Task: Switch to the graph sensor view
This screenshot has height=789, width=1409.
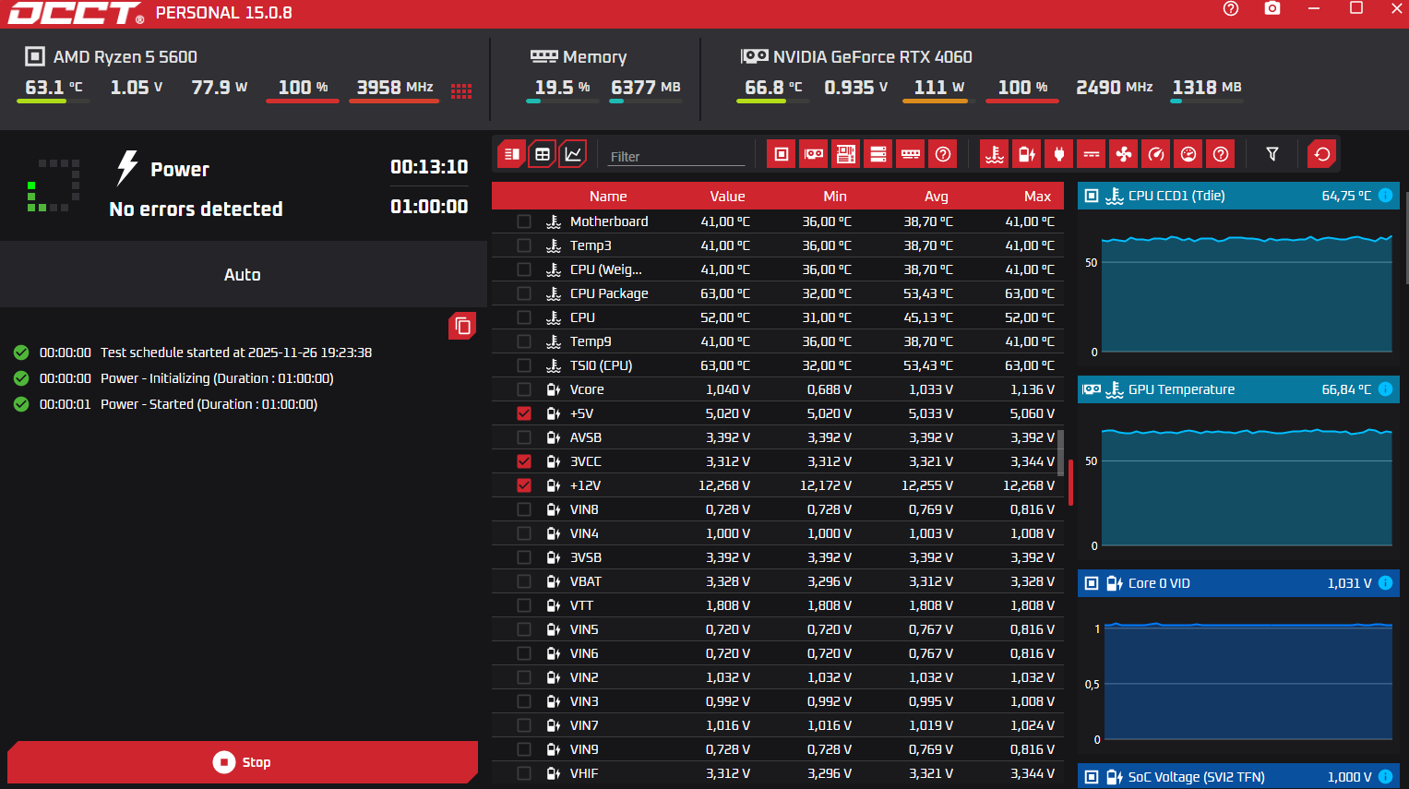Action: click(x=573, y=154)
